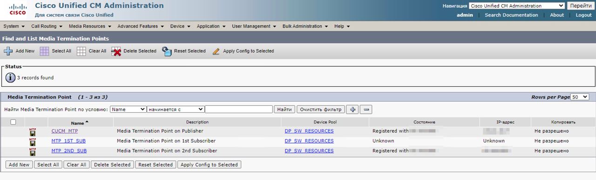Click the Reset Selected icon

tap(167, 51)
